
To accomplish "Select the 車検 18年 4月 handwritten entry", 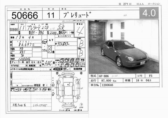I will coord(22,37).
